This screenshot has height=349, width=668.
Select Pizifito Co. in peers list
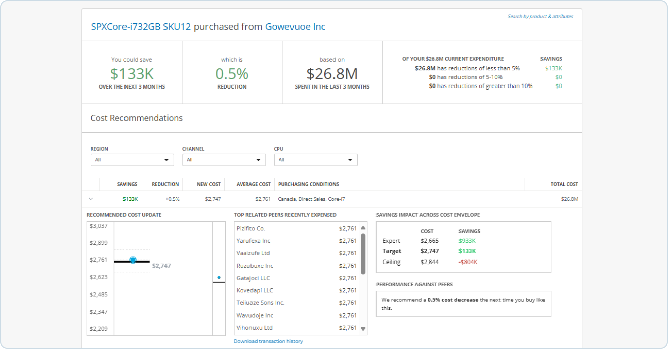tap(251, 228)
